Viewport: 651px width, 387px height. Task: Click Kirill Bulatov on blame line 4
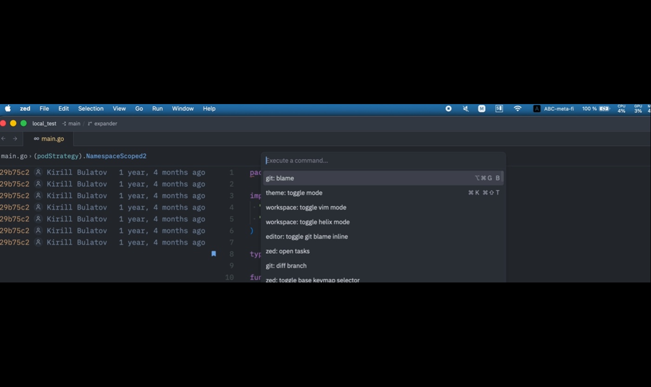[77, 207]
